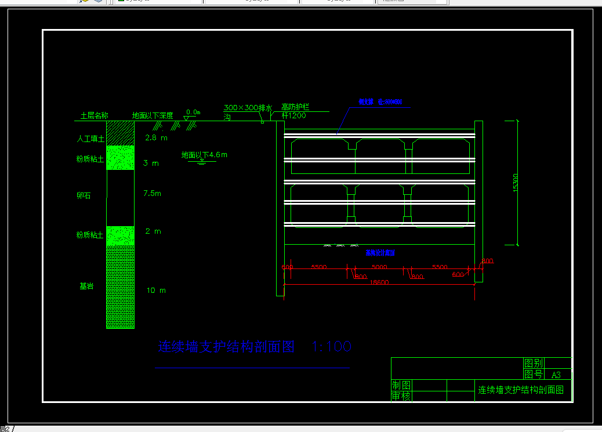
Task: Select the 高防护栏杆1200 annotation
Action: click(295, 111)
